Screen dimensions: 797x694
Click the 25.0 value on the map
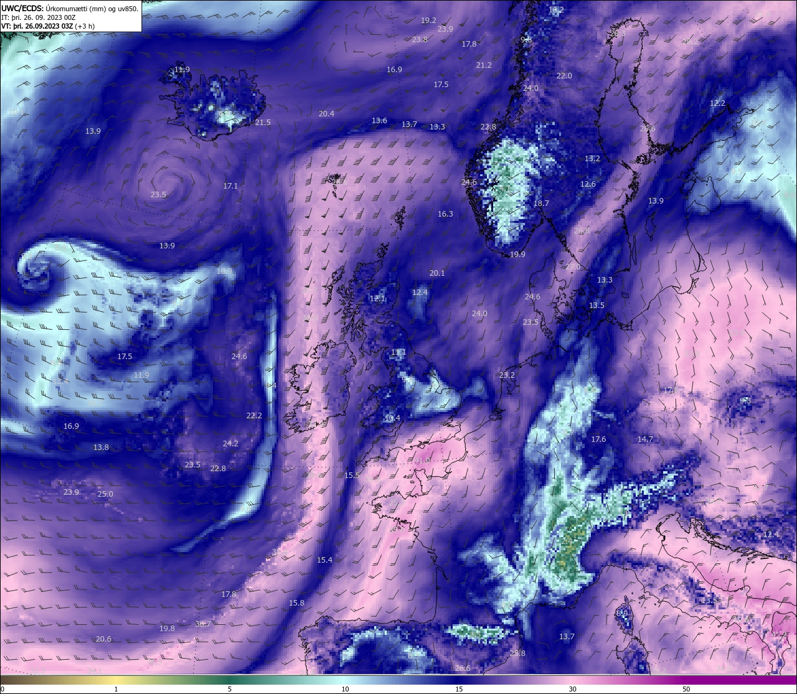point(105,494)
